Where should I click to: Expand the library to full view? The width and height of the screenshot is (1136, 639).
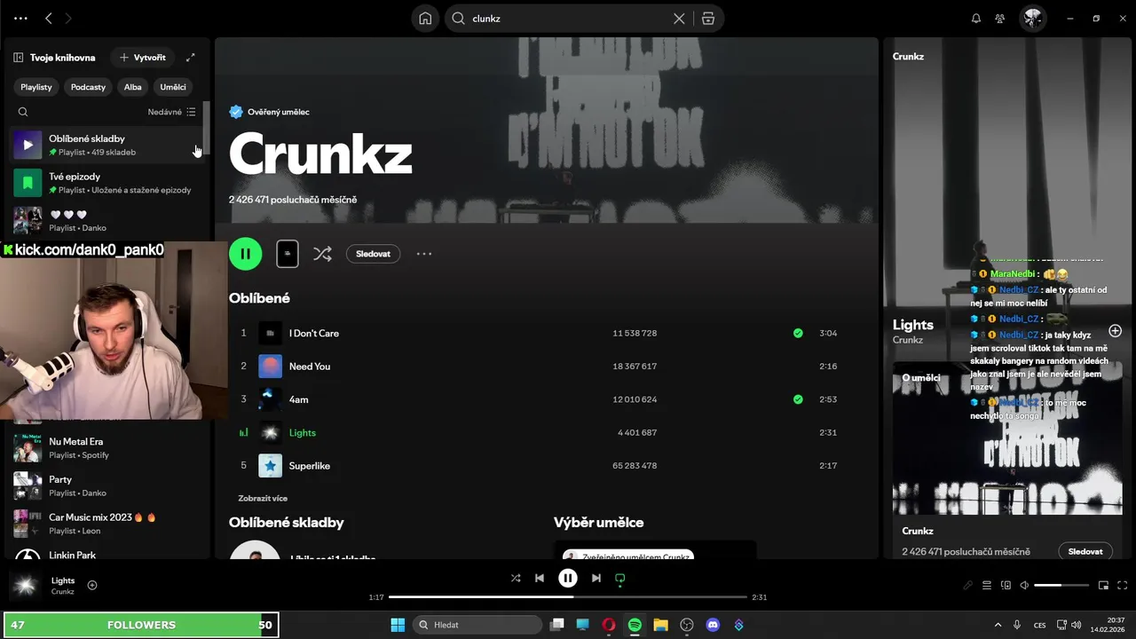(x=190, y=58)
